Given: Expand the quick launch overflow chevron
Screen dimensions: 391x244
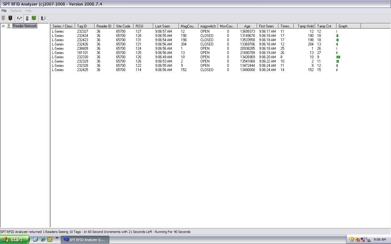Looking at the screenshot, I should tap(57, 238).
